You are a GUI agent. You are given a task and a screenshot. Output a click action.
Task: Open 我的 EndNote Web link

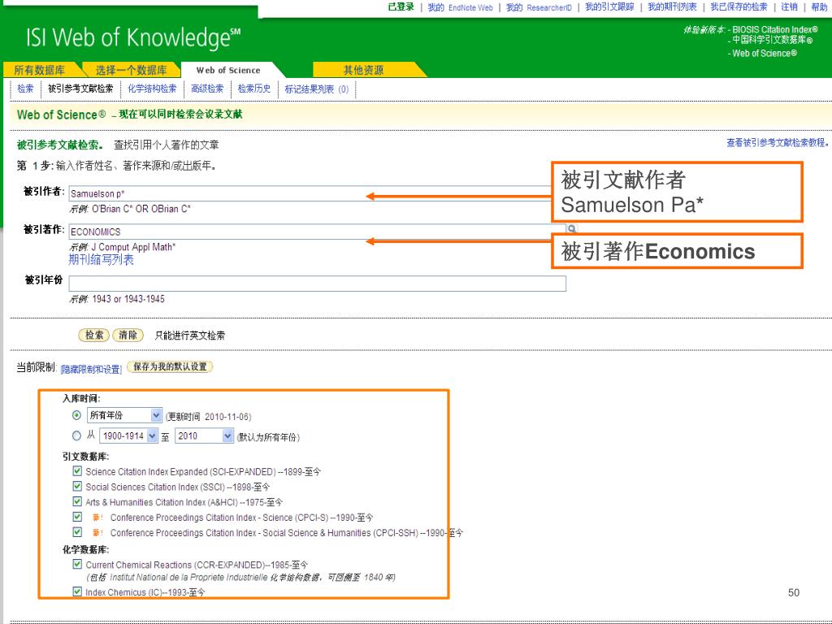tap(460, 7)
